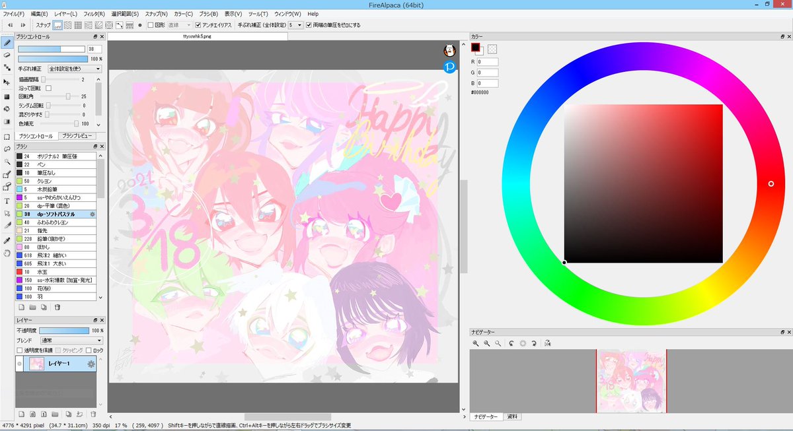Select the Dot tool below the eraser
793x431 pixels.
click(7, 67)
